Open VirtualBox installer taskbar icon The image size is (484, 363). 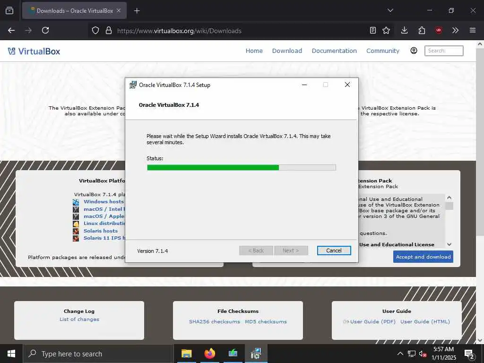point(256,354)
